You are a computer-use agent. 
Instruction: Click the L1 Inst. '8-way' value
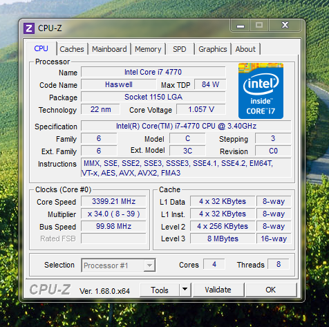(x=274, y=214)
